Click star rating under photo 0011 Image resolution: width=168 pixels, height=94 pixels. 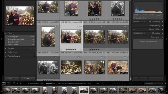tap(94, 50)
